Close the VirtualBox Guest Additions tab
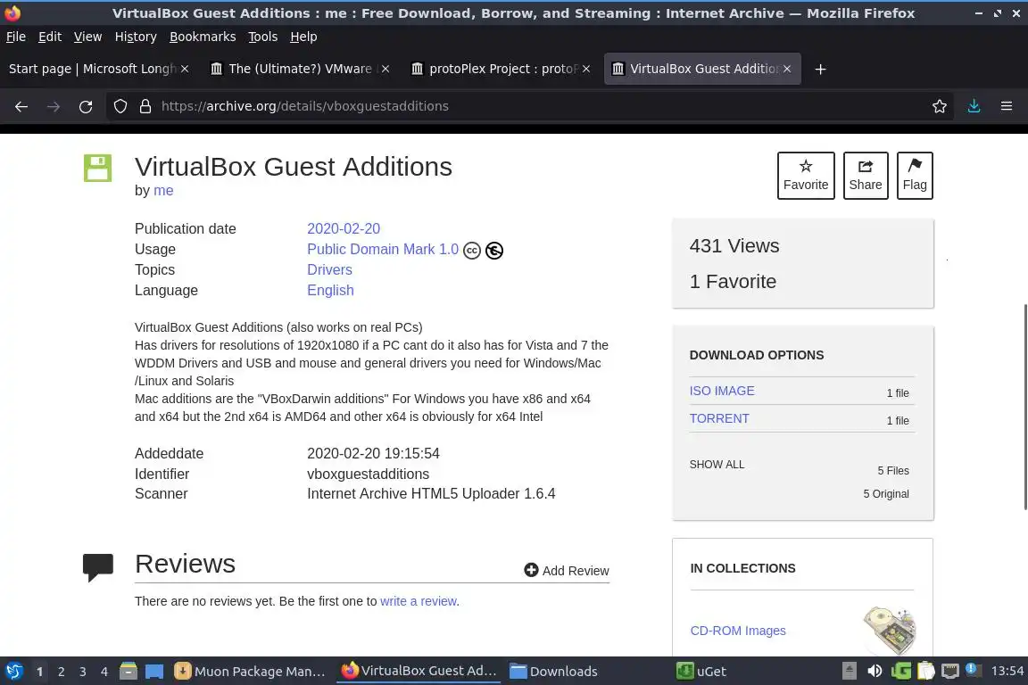This screenshot has width=1028, height=685. tap(787, 69)
